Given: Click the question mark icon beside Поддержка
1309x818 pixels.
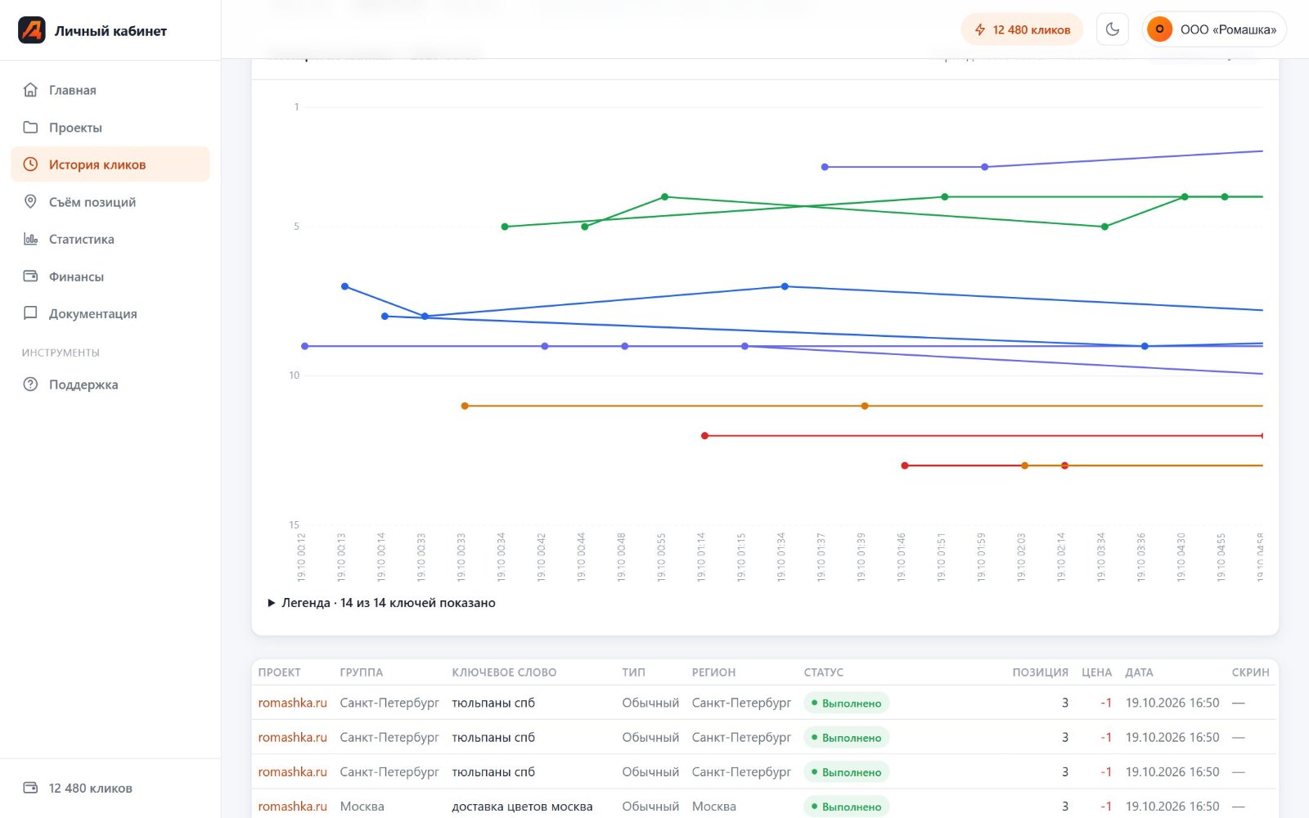Looking at the screenshot, I should tap(30, 384).
